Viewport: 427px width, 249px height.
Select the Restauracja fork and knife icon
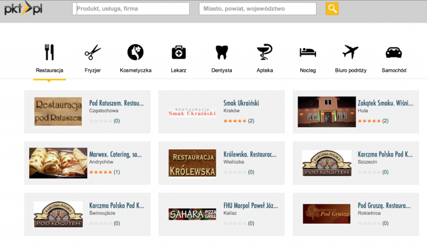[x=50, y=52]
